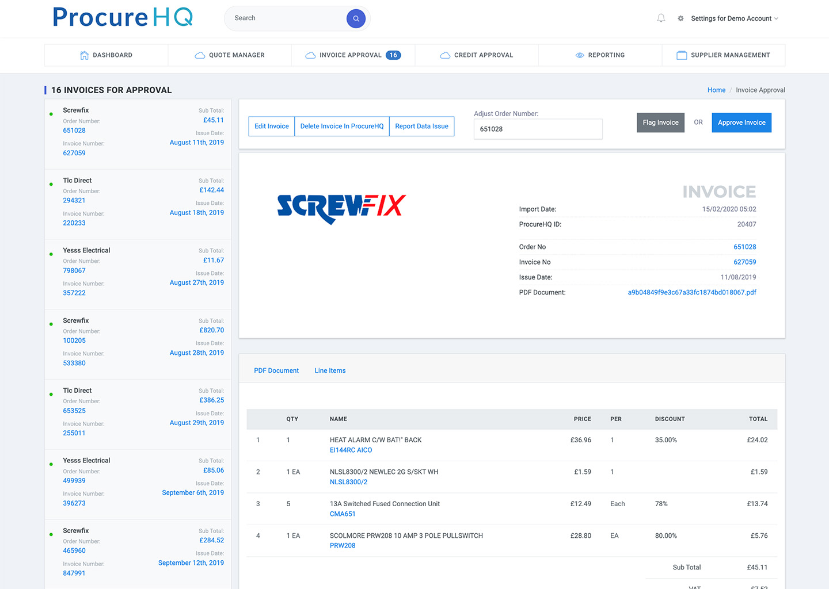Switch to the PDF Document tab

(x=276, y=370)
